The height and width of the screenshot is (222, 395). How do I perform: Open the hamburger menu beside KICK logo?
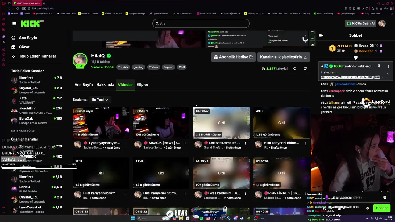(x=14, y=23)
